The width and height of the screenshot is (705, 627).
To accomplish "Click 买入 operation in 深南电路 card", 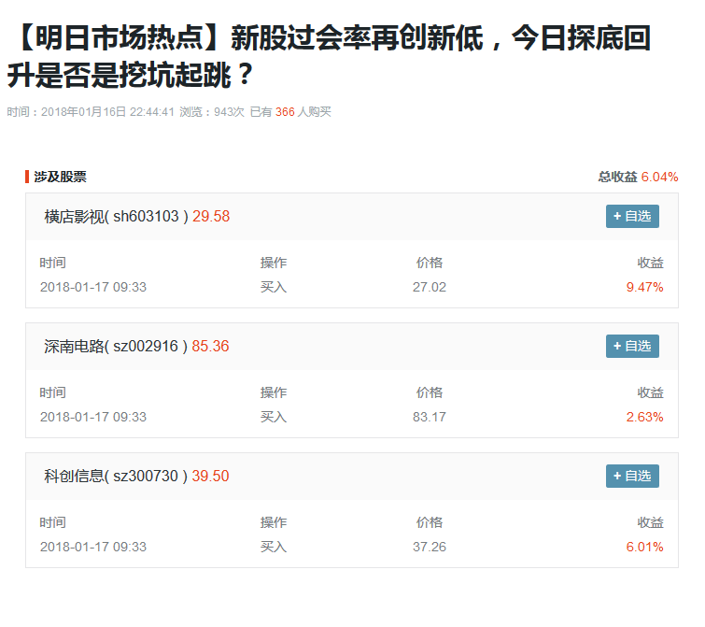I will [274, 417].
